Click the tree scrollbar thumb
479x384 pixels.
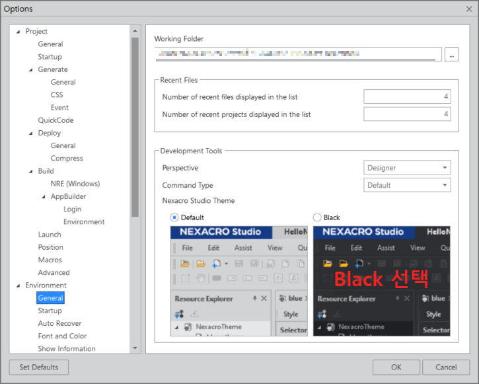(135, 127)
